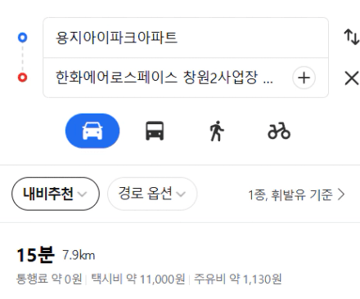Swap origin and destination arrows
Viewport: 360px width, 299px height.
351,37
